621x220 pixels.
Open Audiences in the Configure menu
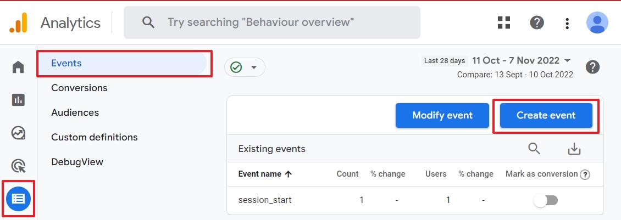click(x=75, y=112)
